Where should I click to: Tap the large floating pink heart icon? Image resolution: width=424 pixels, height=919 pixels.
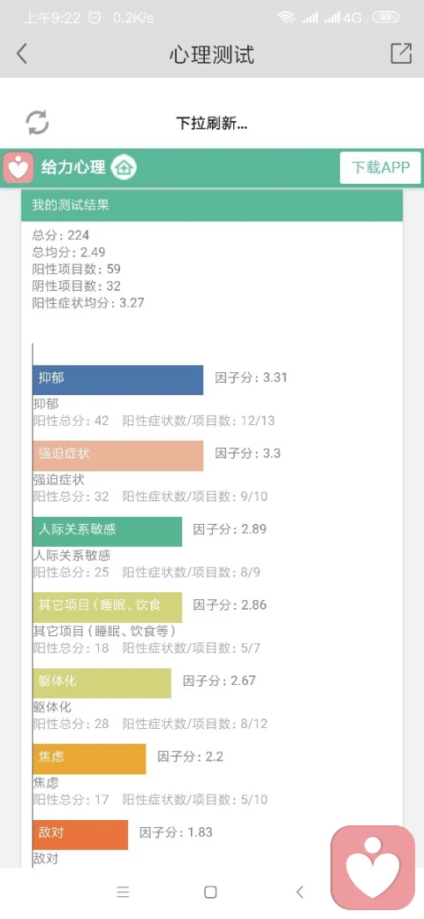tap(373, 868)
